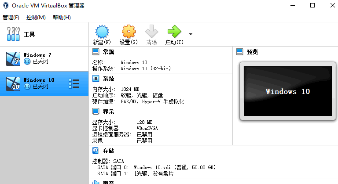Click acceleration value PAE/NX, Hyper-V 半虚拟化

(x=152, y=101)
